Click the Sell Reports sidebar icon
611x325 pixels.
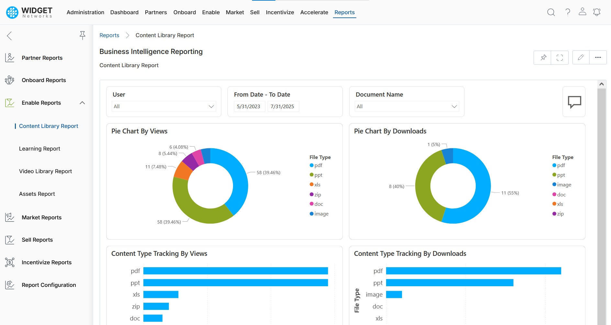click(10, 240)
